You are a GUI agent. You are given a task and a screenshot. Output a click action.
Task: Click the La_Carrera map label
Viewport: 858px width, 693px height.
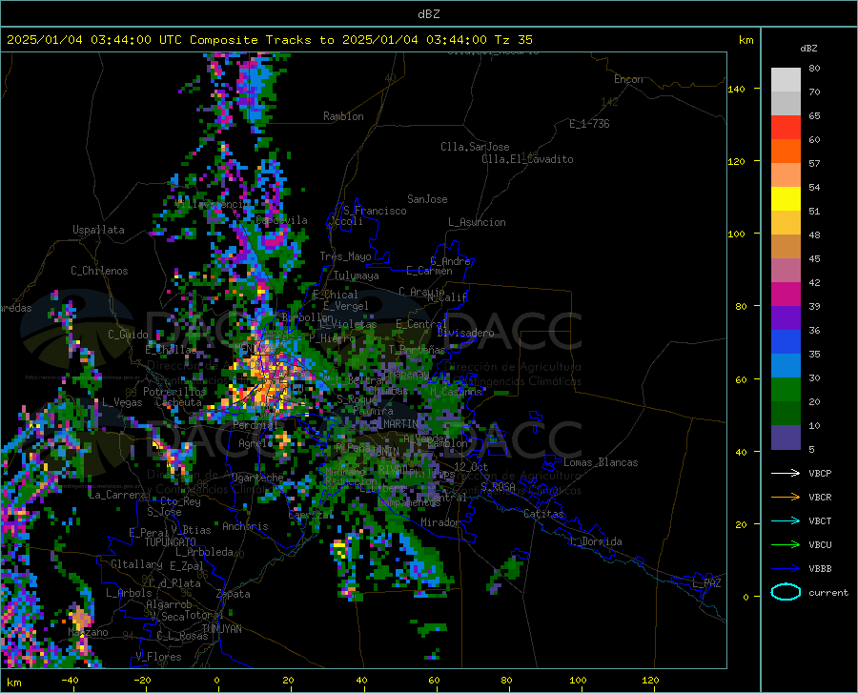coord(117,495)
